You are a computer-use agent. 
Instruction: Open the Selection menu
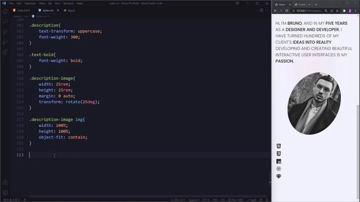[30, 3]
